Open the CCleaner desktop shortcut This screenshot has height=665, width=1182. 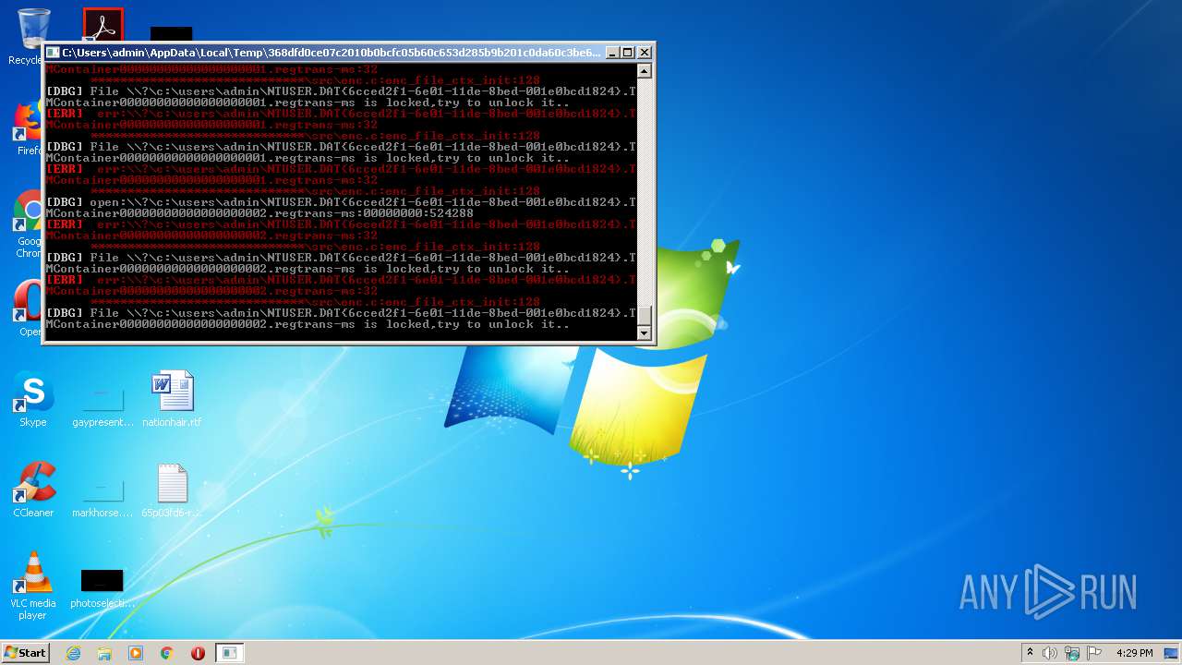33,490
